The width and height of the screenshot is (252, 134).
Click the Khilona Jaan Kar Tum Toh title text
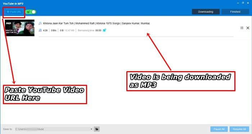(96, 23)
